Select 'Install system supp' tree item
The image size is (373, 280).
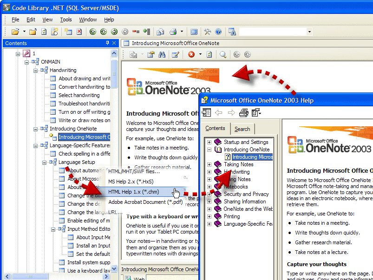(89, 262)
